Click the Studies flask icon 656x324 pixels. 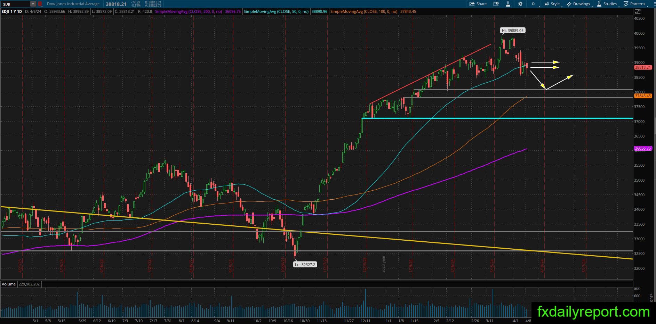click(599, 4)
